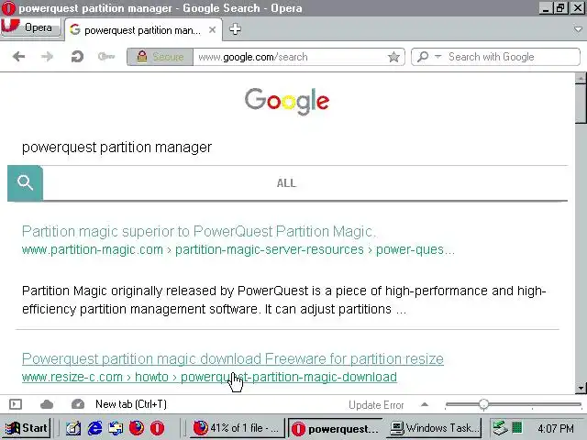Switch to powerquest Opera taskbar button
This screenshot has height=440, width=587.
(x=336, y=428)
